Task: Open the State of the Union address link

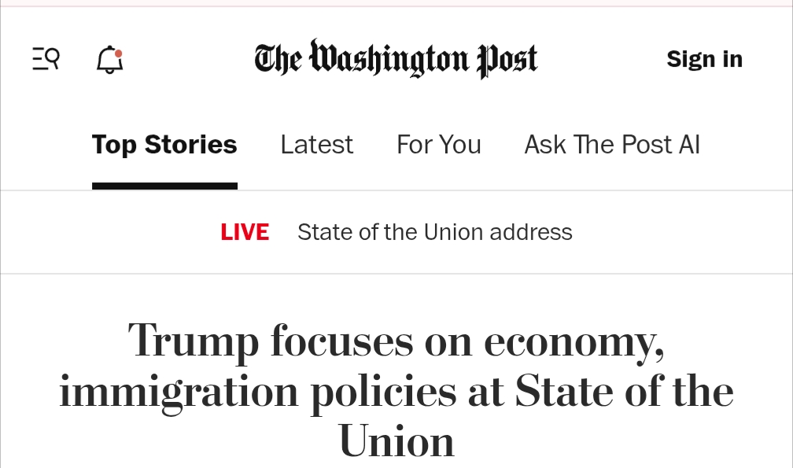Action: click(434, 232)
